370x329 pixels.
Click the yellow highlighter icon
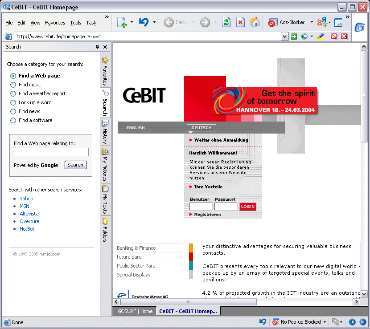pyautogui.click(x=320, y=37)
